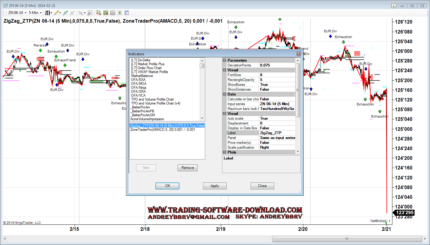
Task: Click the cursor pointer tool icon
Action: (81, 13)
